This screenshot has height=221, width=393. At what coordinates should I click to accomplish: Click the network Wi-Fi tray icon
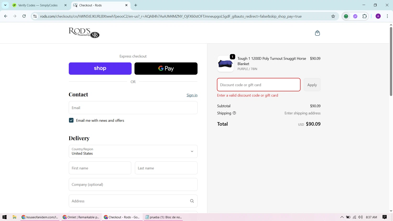(354, 217)
